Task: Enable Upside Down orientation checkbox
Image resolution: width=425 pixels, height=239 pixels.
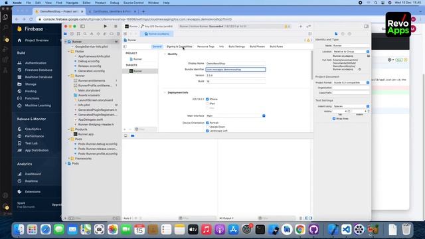Action: pos(207,127)
